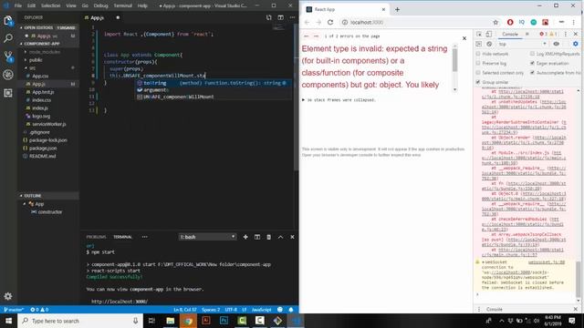Uncheck Autocomplete from history checkbox
Image resolution: width=584 pixels, height=328 pixels.
pos(532,73)
